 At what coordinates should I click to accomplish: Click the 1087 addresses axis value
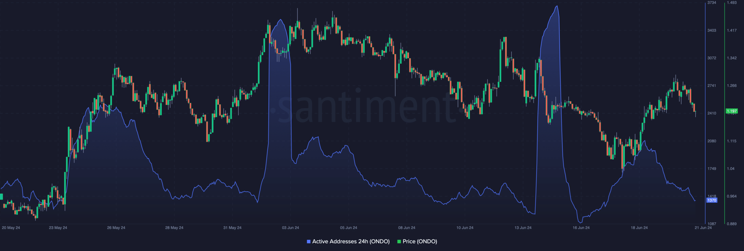[x=712, y=224]
